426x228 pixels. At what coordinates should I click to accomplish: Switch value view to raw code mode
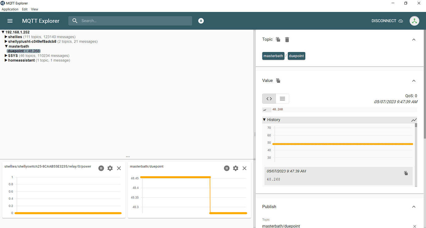click(269, 99)
